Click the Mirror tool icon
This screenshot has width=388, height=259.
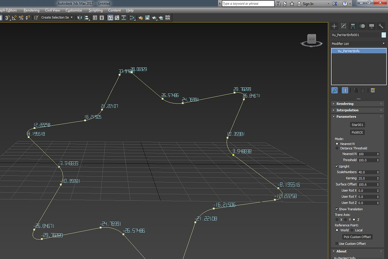click(80, 17)
